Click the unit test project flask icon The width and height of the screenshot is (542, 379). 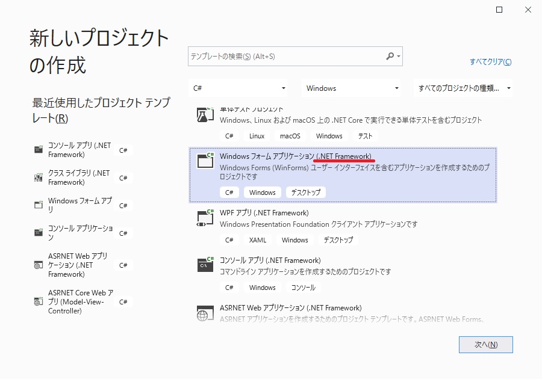205,115
